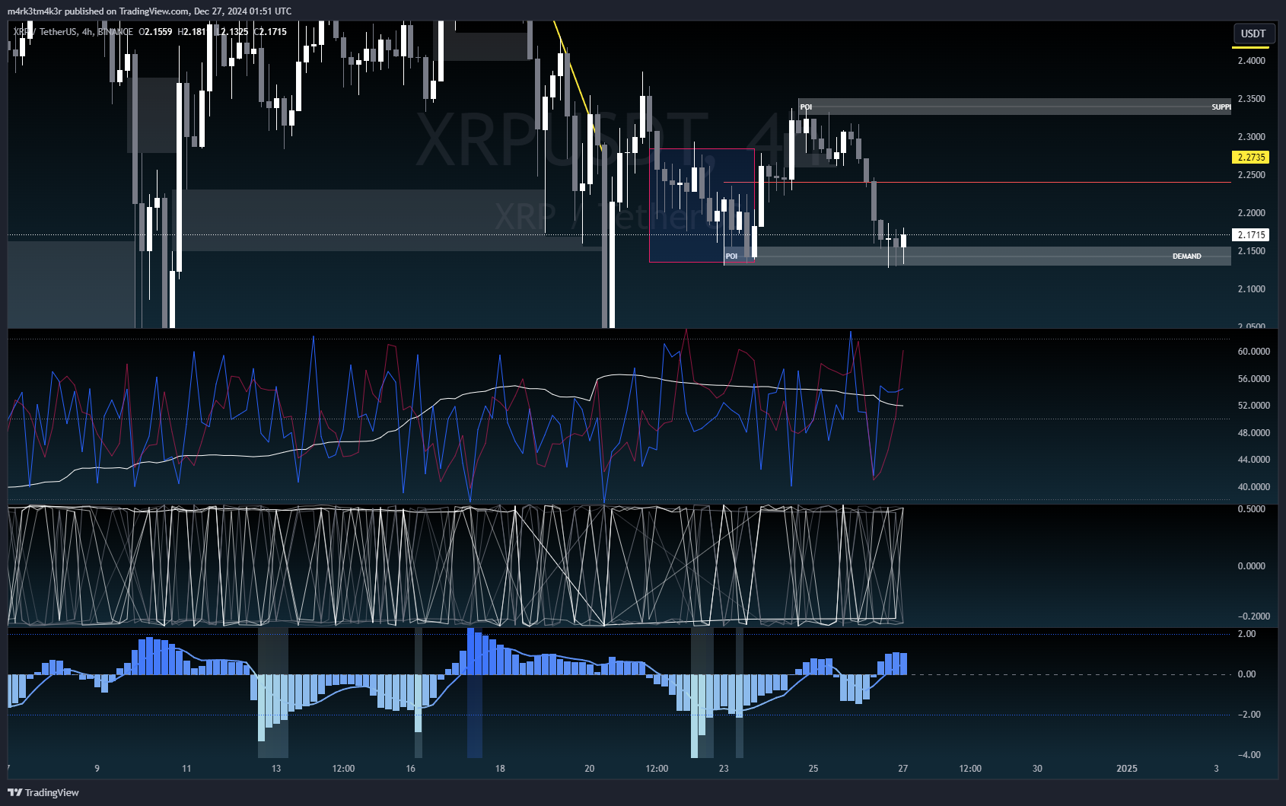Select the DEMAND zone label
Screen dimensions: 1286x806
(1186, 256)
